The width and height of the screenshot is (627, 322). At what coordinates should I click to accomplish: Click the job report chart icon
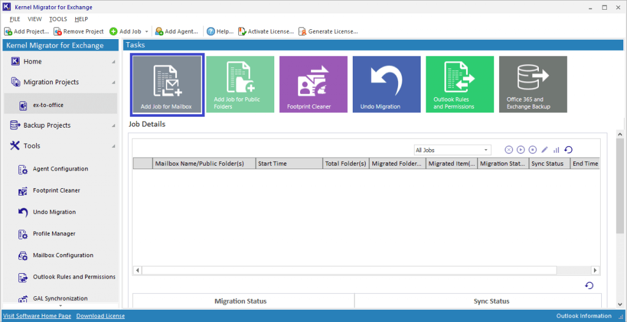pos(556,150)
